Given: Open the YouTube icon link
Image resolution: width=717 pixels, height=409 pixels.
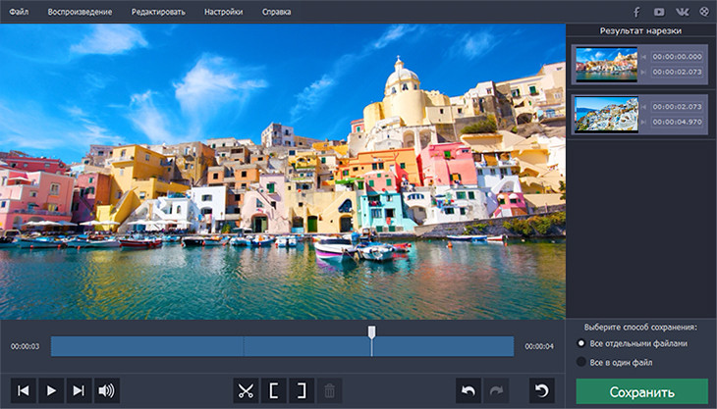Looking at the screenshot, I should click(x=659, y=12).
